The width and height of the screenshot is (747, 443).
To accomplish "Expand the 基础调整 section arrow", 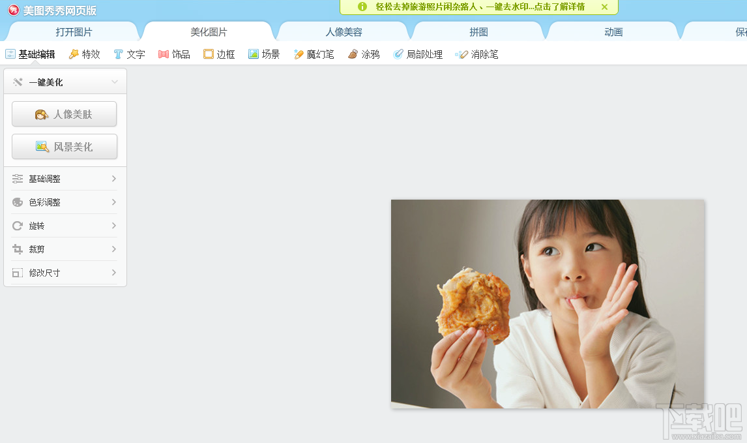I will 114,179.
